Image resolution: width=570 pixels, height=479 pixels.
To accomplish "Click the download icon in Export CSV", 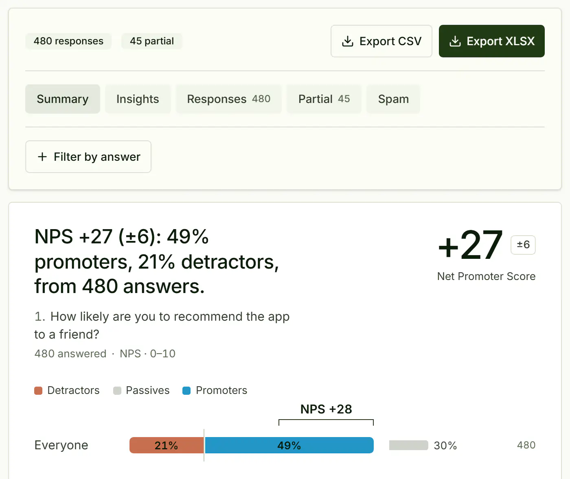I will [347, 41].
